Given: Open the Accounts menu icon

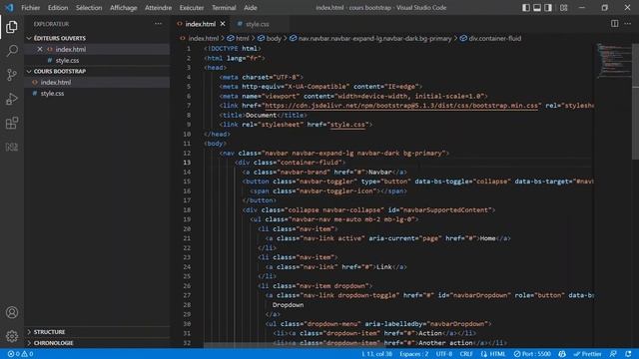Looking at the screenshot, I should coord(12,312).
